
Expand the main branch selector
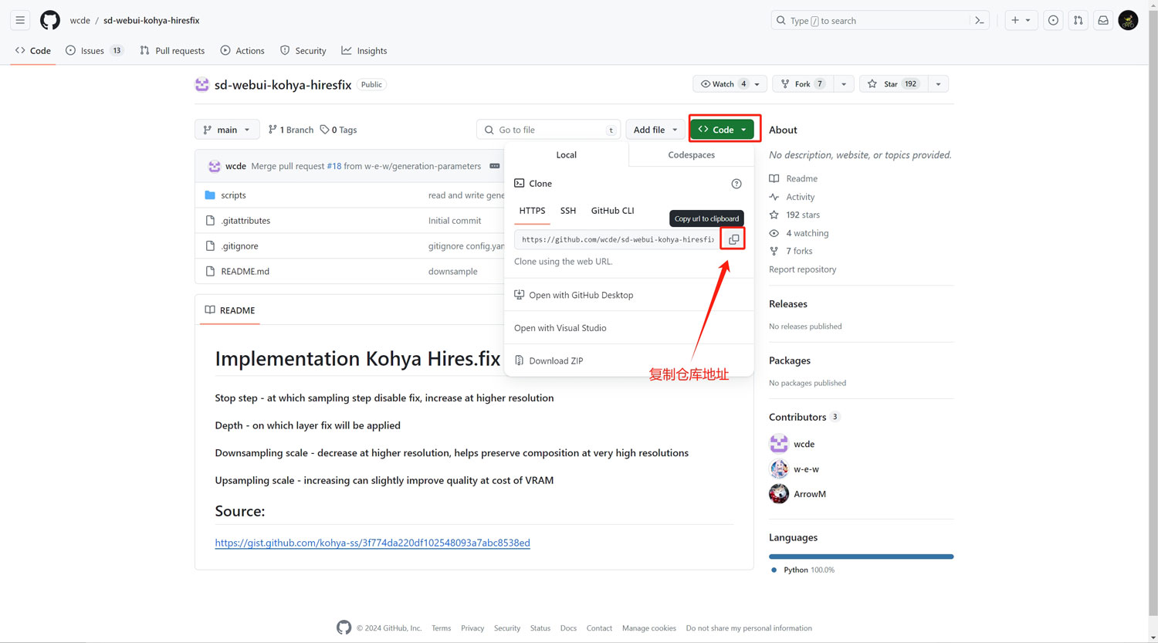click(x=227, y=130)
